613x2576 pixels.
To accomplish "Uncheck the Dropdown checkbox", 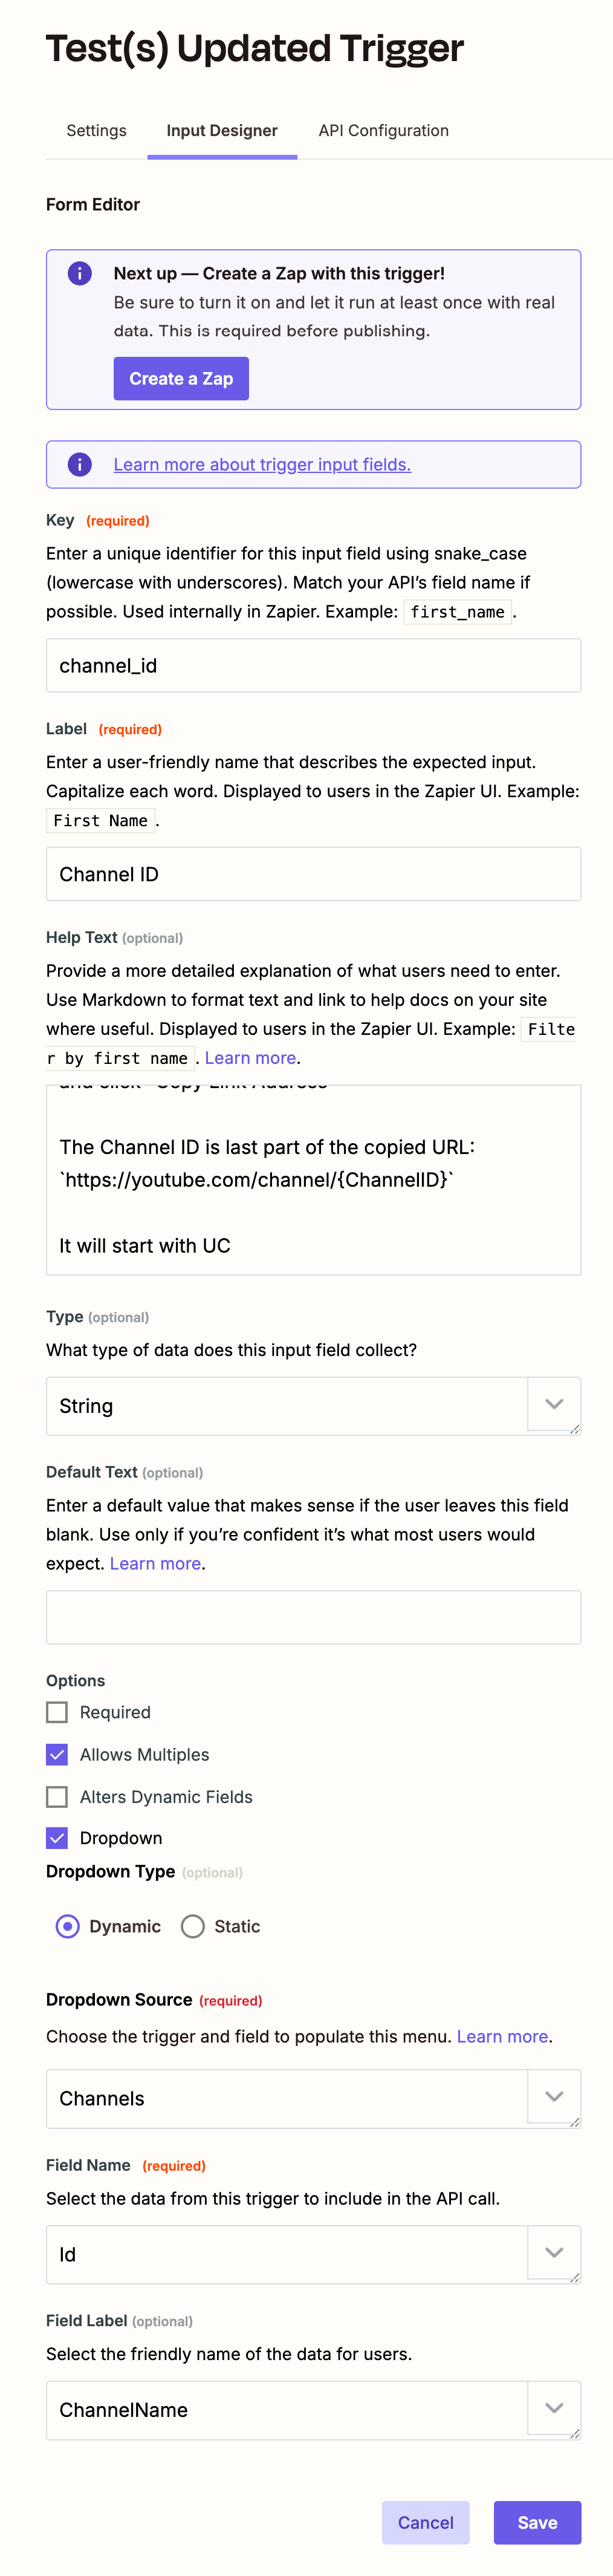I will click(x=58, y=1838).
